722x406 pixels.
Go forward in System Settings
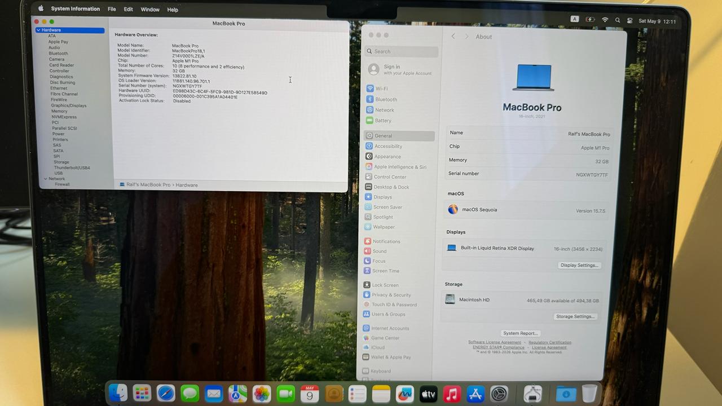(x=466, y=37)
